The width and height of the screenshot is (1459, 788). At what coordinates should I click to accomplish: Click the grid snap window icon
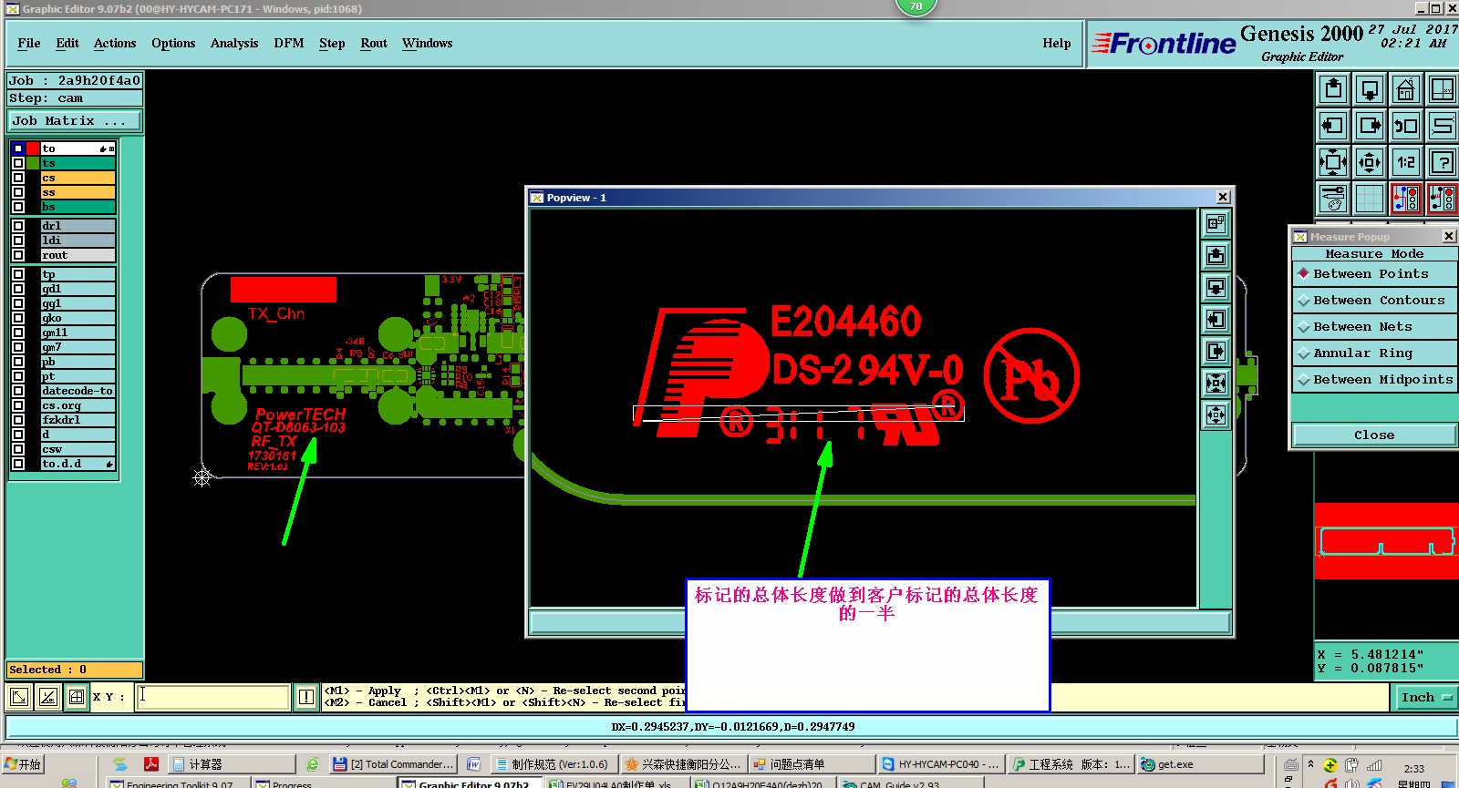tap(77, 697)
